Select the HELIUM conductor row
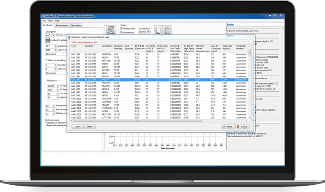The width and height of the screenshot is (325, 192). (x=159, y=105)
